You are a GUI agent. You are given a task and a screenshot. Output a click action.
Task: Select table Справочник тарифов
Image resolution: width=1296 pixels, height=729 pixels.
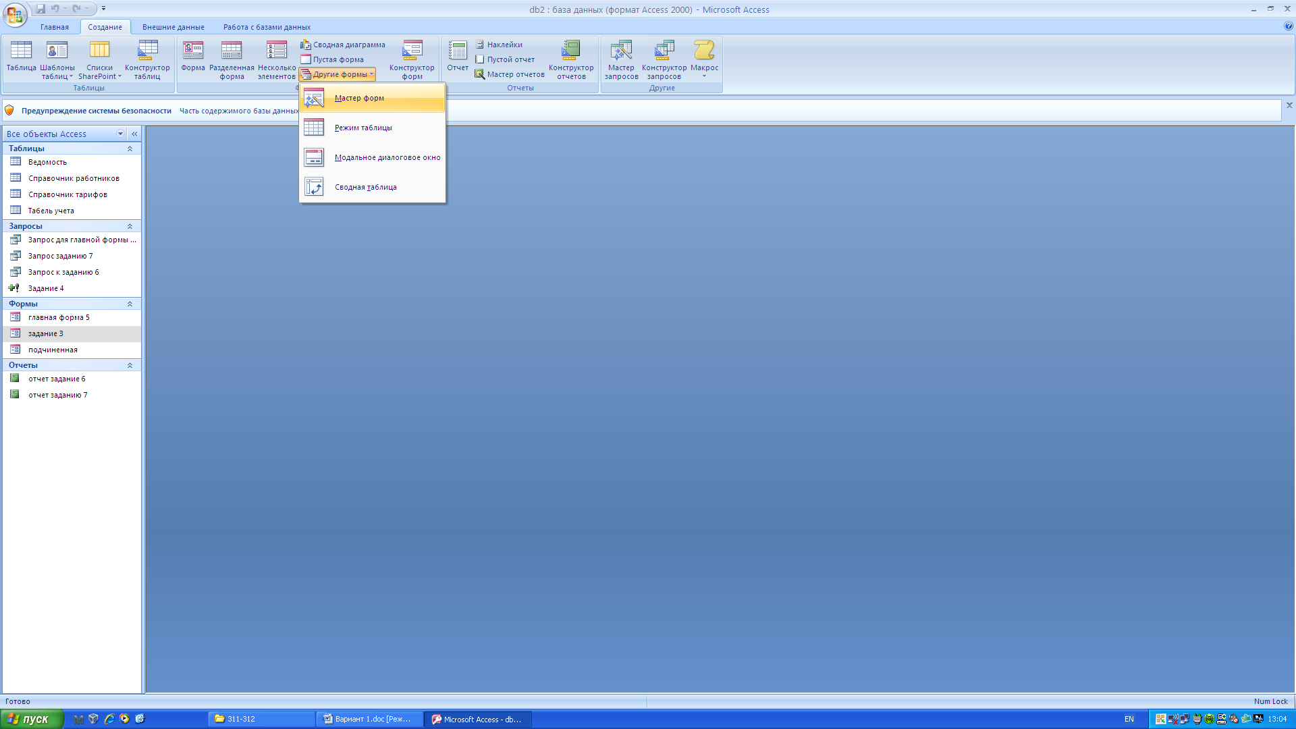pos(72,194)
